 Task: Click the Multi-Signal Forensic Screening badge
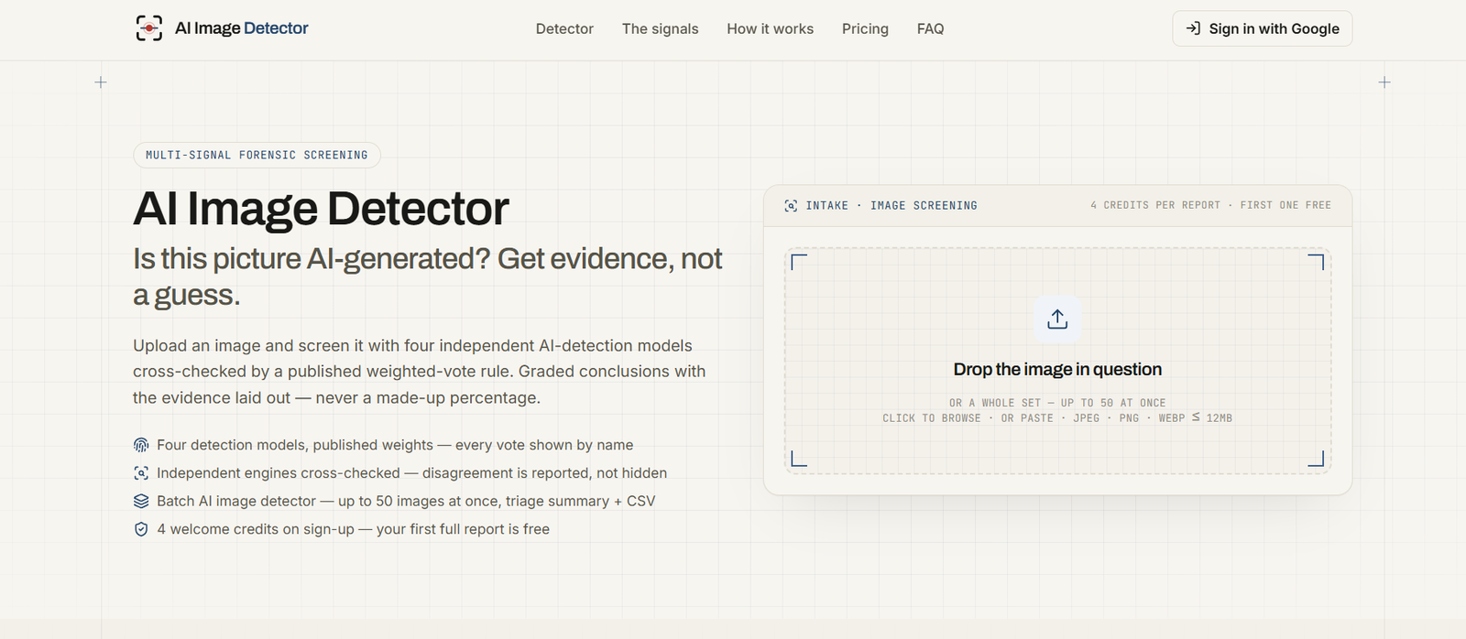pos(257,155)
